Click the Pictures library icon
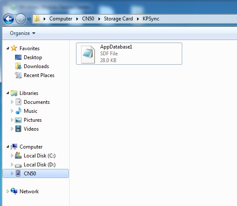This screenshot has height=206, width=237. coord(18,120)
